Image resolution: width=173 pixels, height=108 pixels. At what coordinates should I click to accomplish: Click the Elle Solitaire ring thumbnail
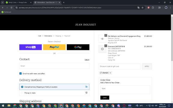click(x=102, y=39)
